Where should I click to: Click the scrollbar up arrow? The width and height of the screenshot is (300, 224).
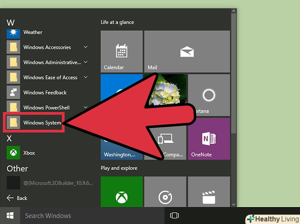(x=234, y=11)
